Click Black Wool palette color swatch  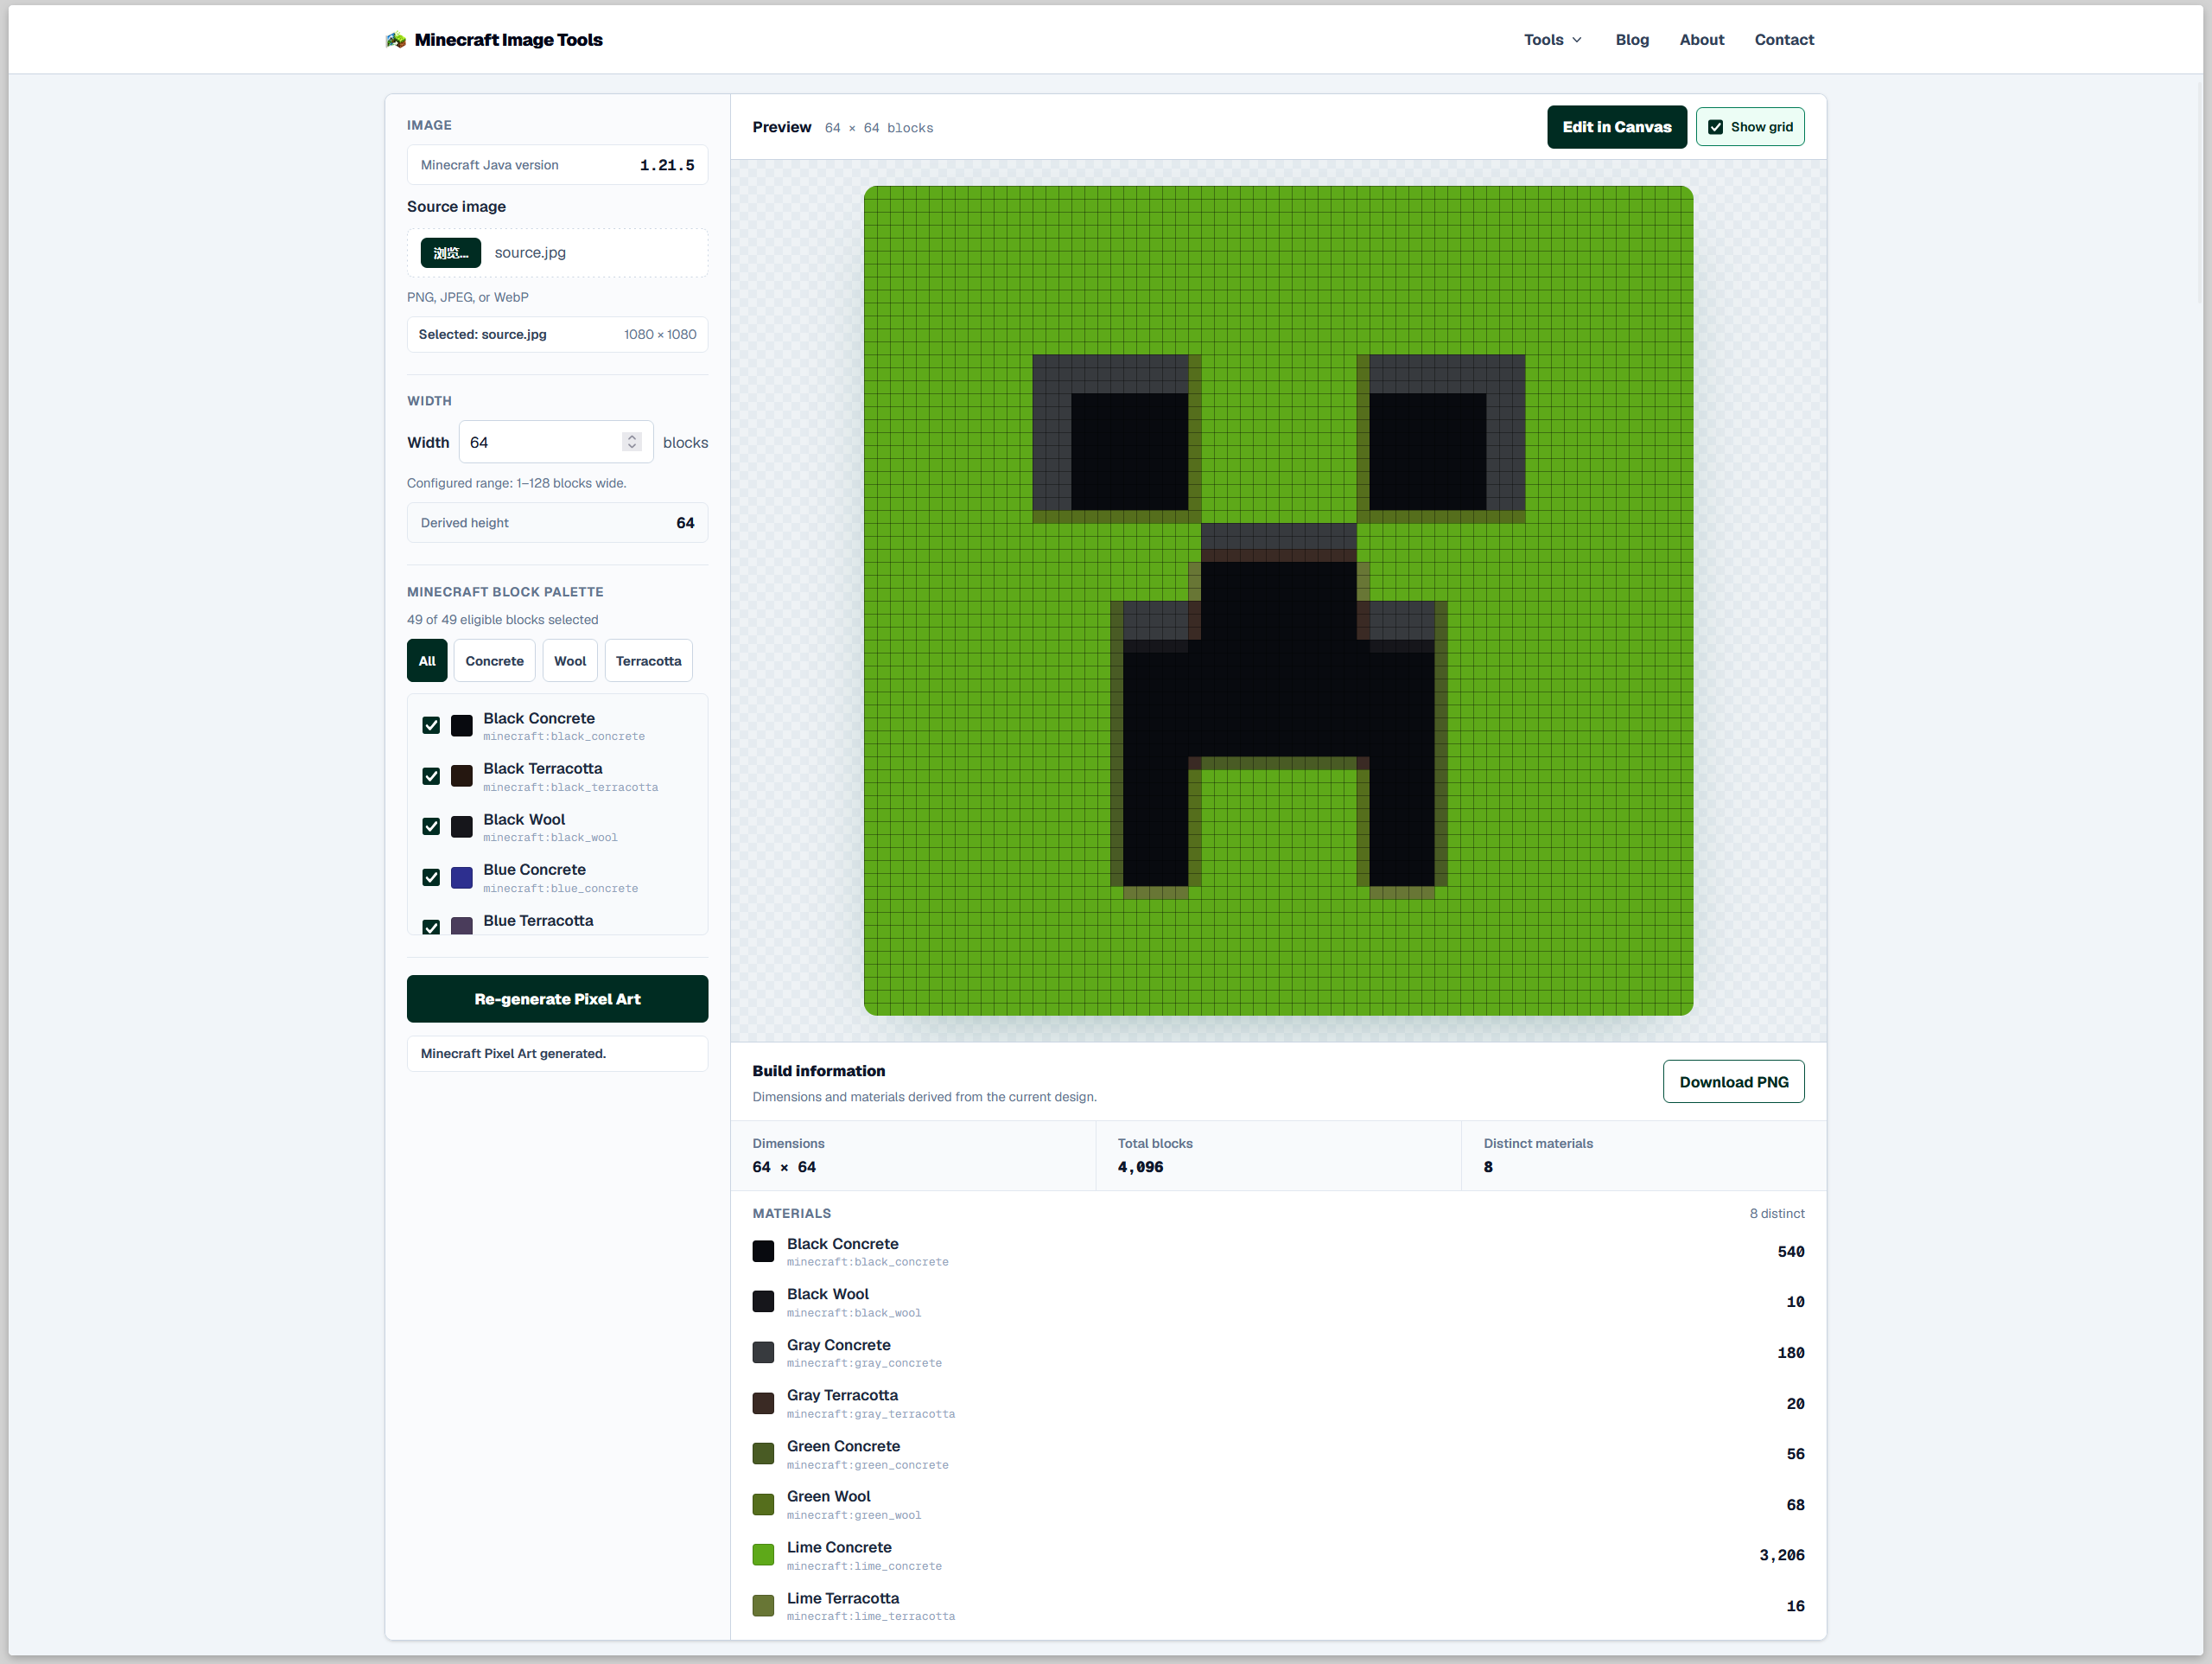[462, 826]
